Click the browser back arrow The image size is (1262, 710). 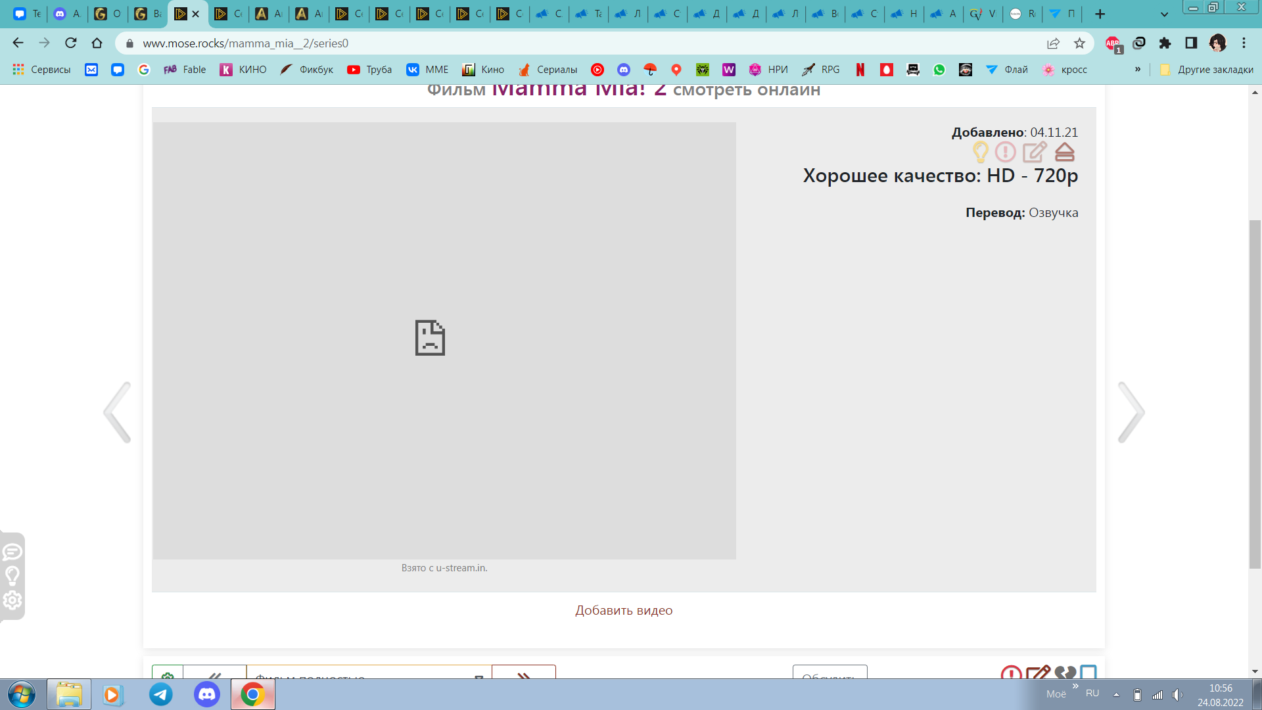click(x=18, y=43)
